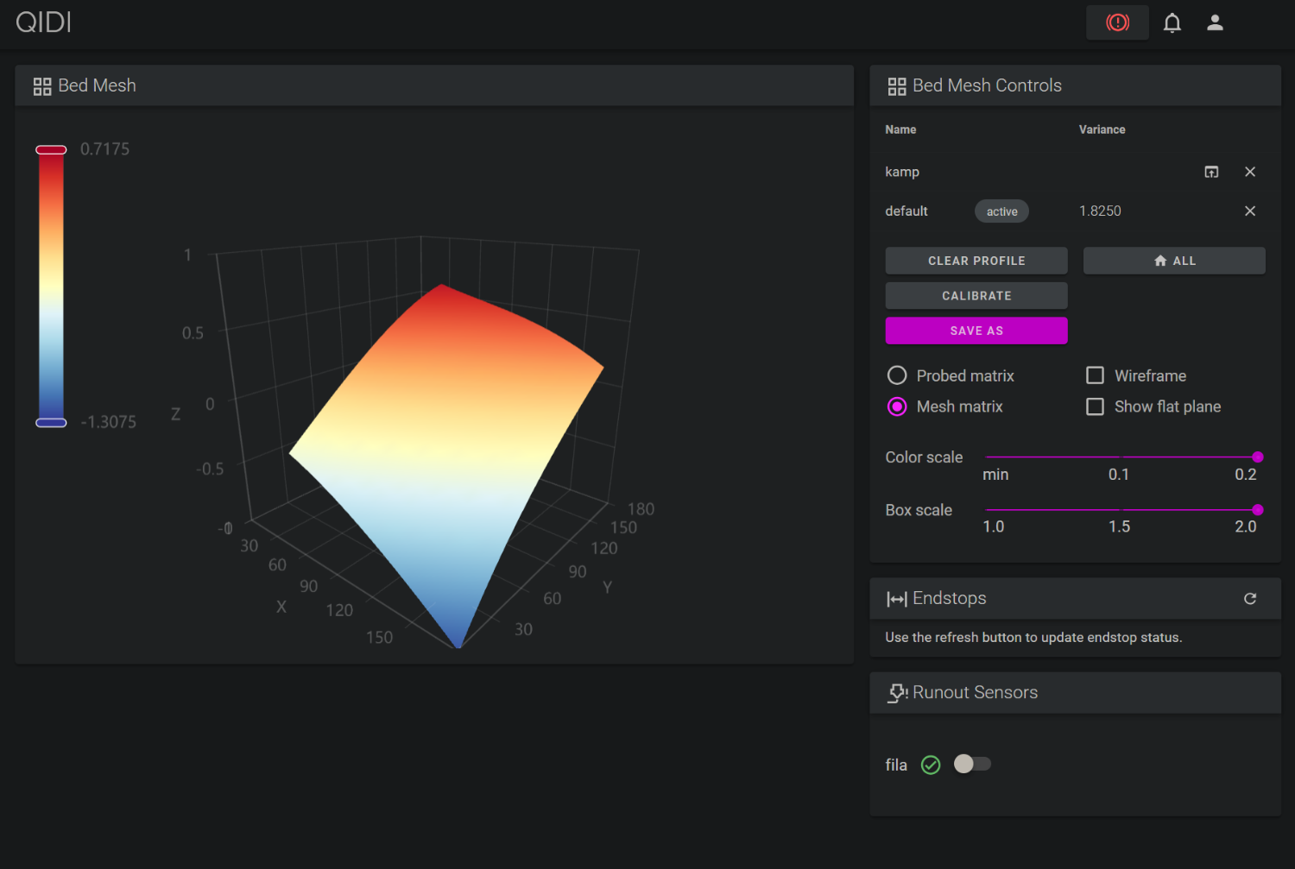Open the user account menu
The image size is (1295, 869).
(1215, 22)
